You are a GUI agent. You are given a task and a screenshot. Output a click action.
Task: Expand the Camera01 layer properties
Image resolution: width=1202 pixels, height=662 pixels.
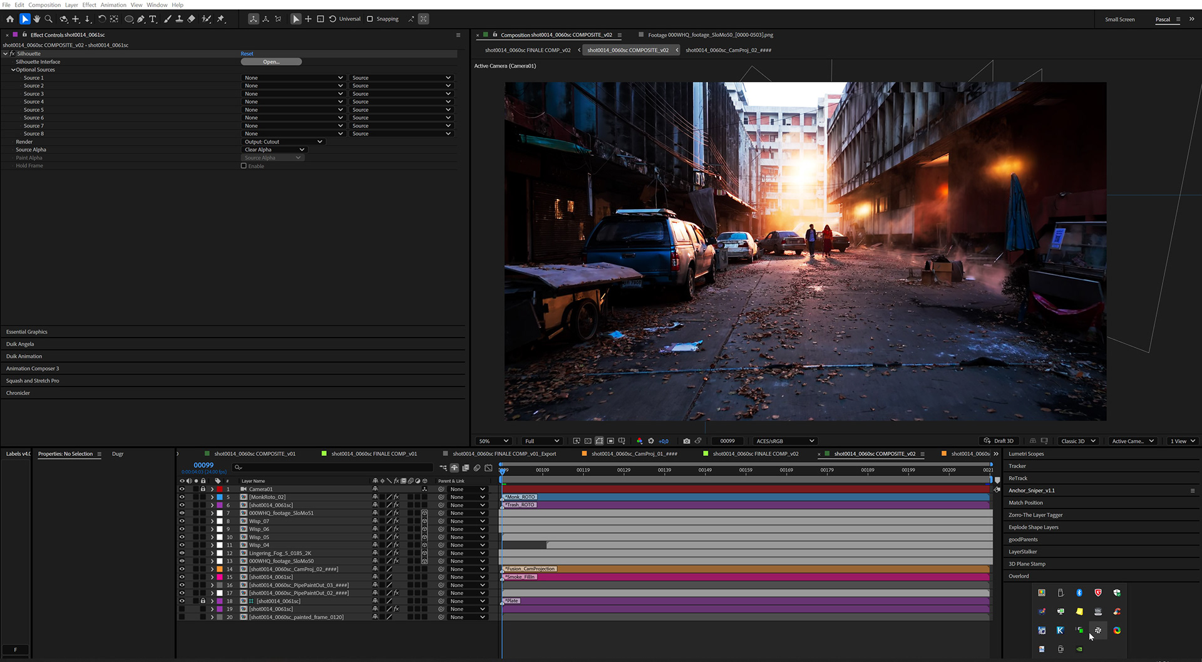[212, 489]
